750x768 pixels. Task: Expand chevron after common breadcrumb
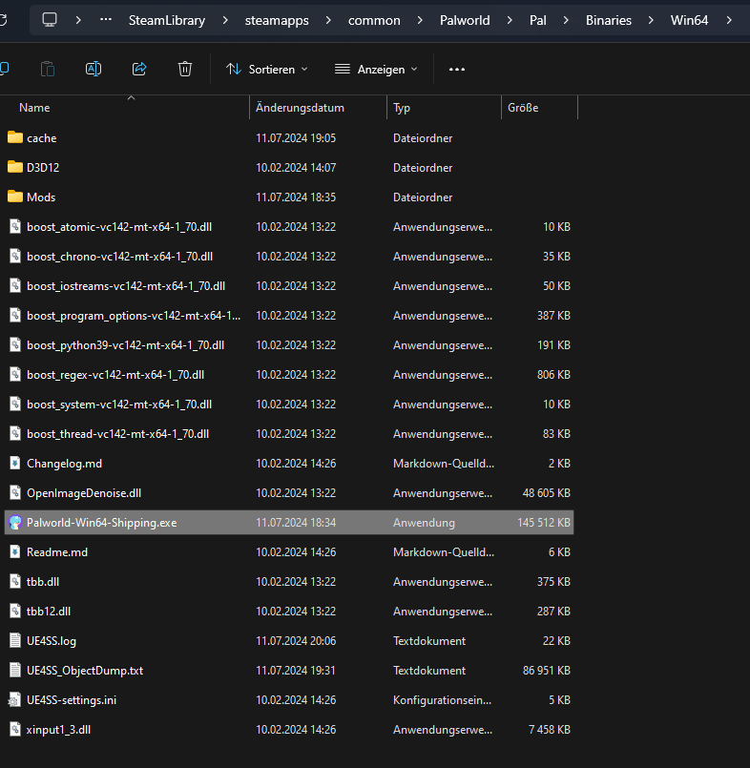420,20
